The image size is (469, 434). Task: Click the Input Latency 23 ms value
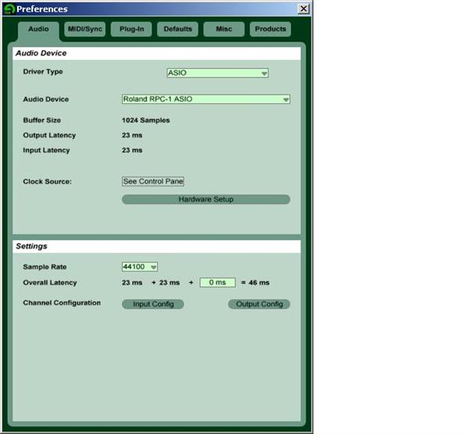(132, 150)
